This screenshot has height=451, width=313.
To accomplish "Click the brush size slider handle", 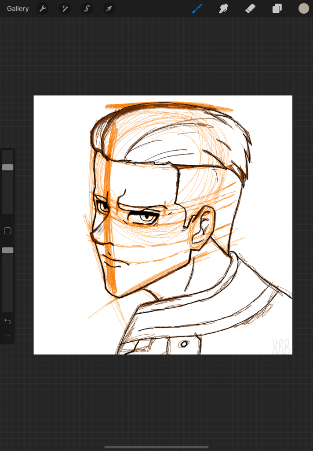I will tap(7, 167).
